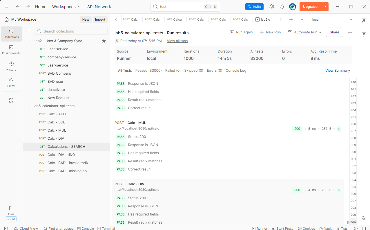Open the Automate Run dropdown
Image resolution: width=370 pixels, height=230 pixels.
(x=305, y=32)
